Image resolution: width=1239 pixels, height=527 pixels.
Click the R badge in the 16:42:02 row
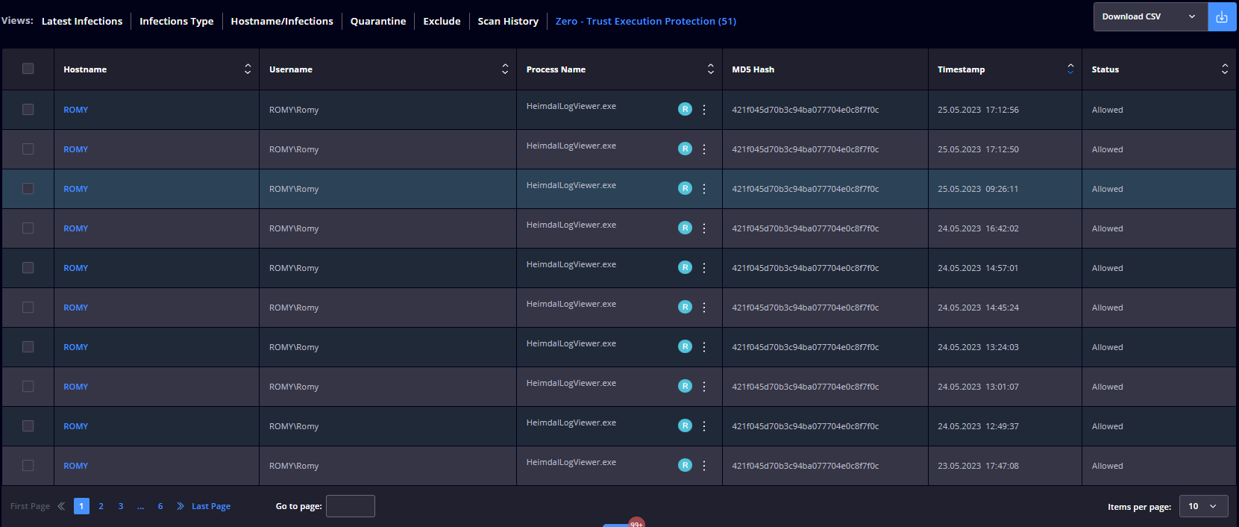(685, 228)
